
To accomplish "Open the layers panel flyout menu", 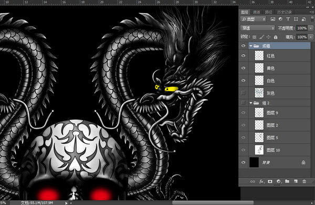I will [x=312, y=12].
